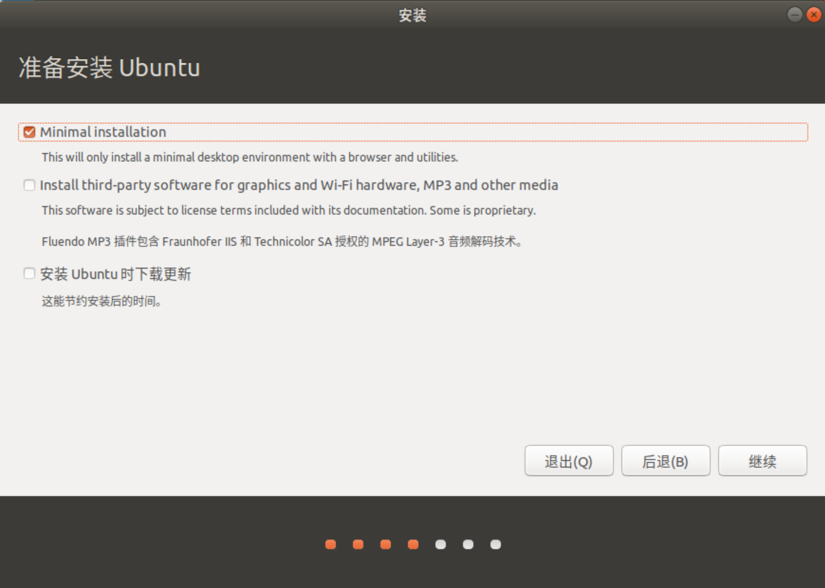Image resolution: width=825 pixels, height=588 pixels.
Task: Click the Fluendo MP3 notice text
Action: click(282, 241)
